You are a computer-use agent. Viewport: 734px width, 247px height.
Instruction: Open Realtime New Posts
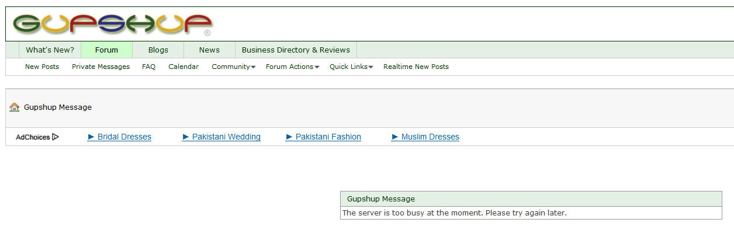pyautogui.click(x=416, y=67)
